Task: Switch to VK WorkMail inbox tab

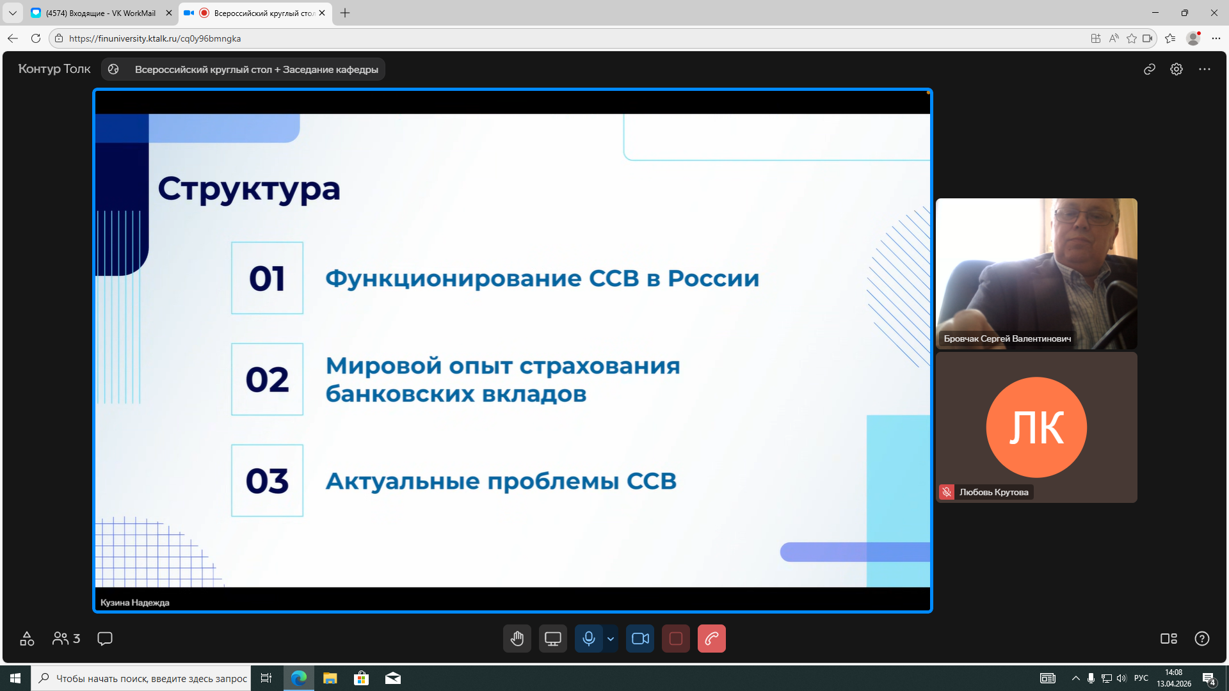Action: point(100,13)
